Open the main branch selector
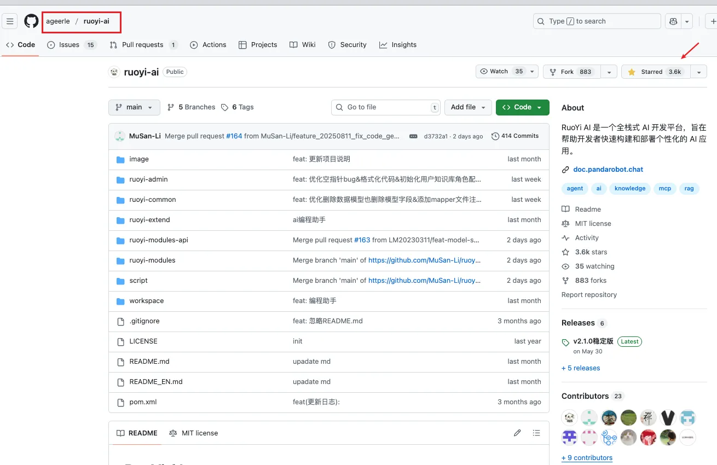The width and height of the screenshot is (717, 465). click(x=134, y=107)
